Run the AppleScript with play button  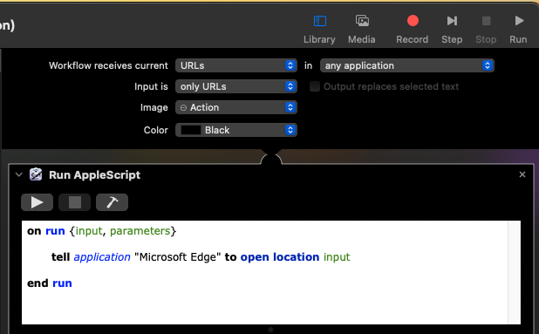point(38,202)
